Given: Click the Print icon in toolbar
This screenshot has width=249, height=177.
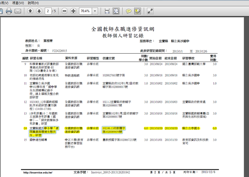Looking at the screenshot, I should click(x=8, y=11).
